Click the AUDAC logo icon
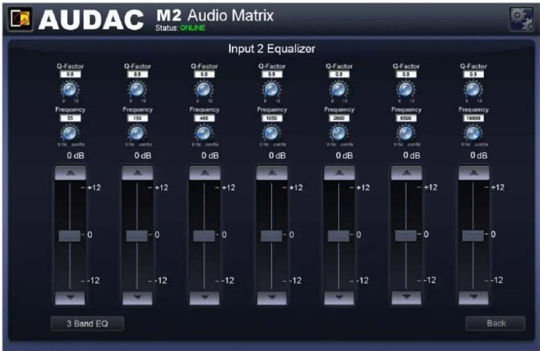The width and height of the screenshot is (540, 351). 21,19
